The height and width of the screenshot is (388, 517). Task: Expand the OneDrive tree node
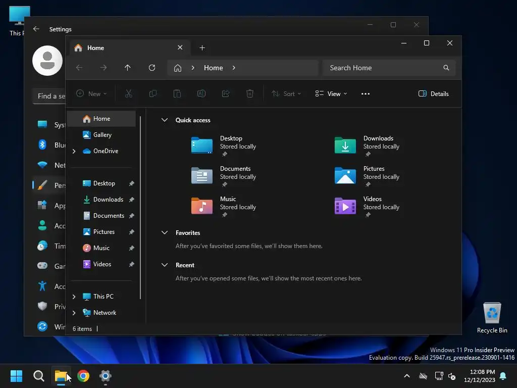pos(74,151)
